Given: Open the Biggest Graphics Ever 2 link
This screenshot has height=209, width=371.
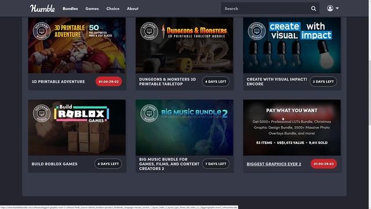Looking at the screenshot, I should coord(274,164).
